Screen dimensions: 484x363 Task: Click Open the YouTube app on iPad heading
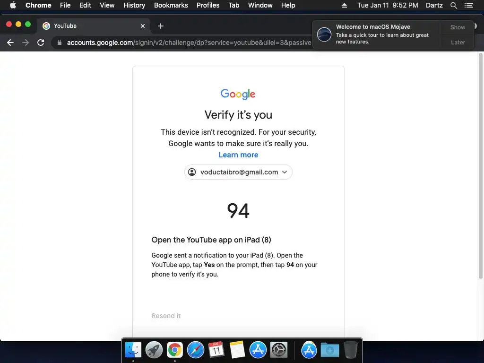click(211, 240)
